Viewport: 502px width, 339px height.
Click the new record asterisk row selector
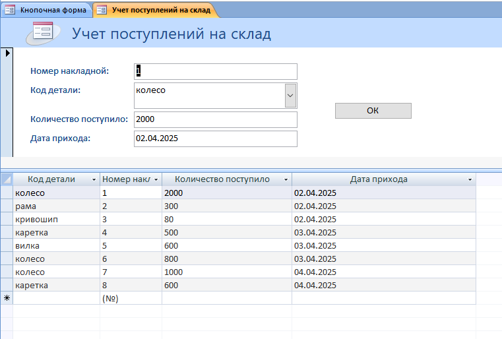[x=7, y=298]
